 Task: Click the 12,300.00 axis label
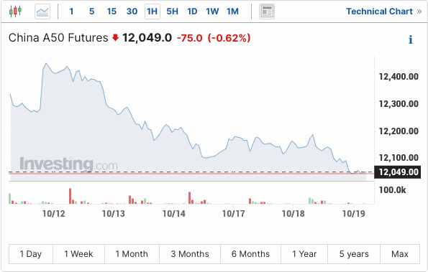coord(399,104)
